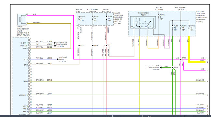Select circuit code CBP13
Viewport: 211px width, 117px height.
(x=49, y=63)
